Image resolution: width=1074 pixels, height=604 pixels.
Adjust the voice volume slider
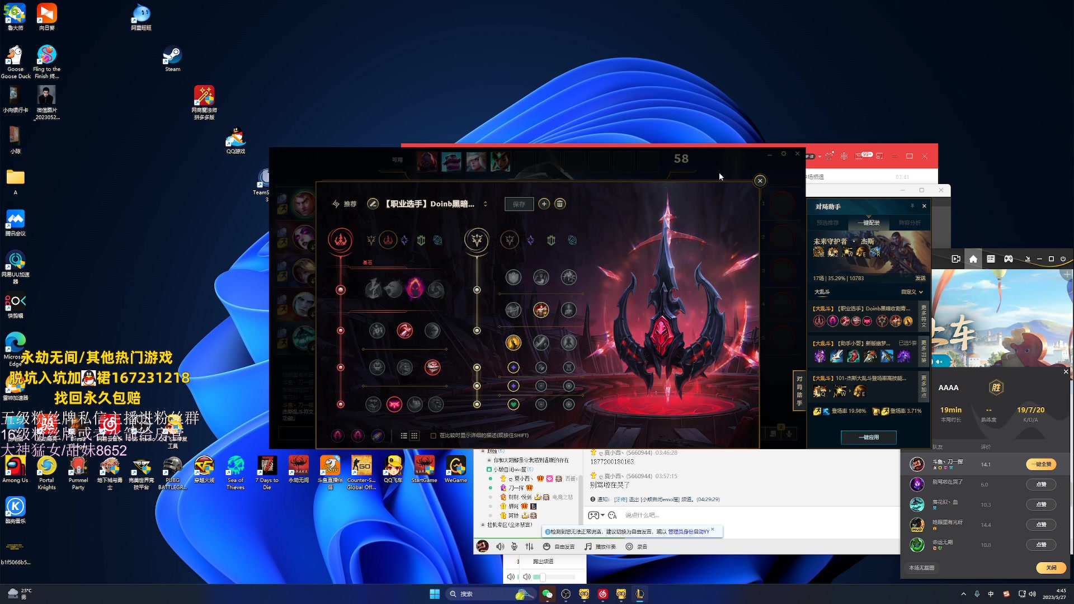pos(542,577)
